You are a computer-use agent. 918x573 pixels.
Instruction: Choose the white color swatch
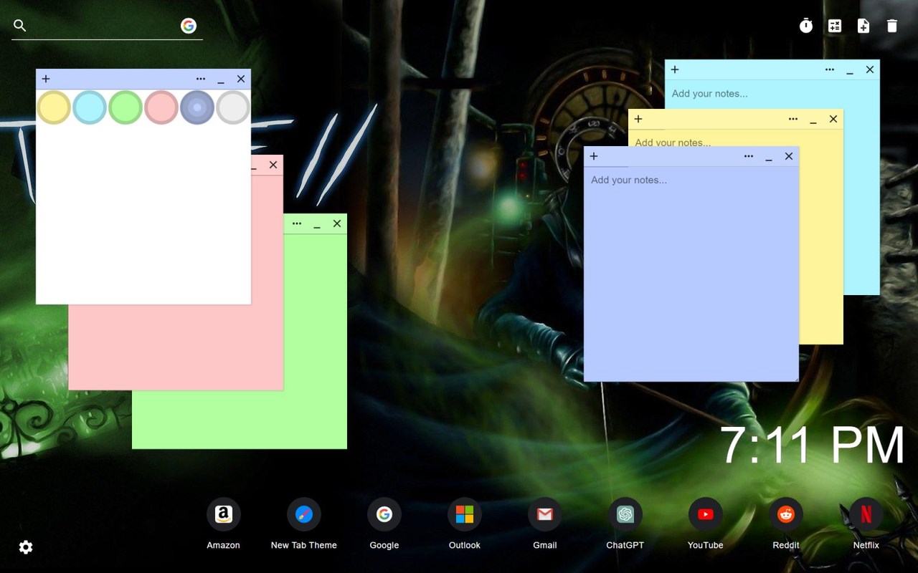coord(233,107)
